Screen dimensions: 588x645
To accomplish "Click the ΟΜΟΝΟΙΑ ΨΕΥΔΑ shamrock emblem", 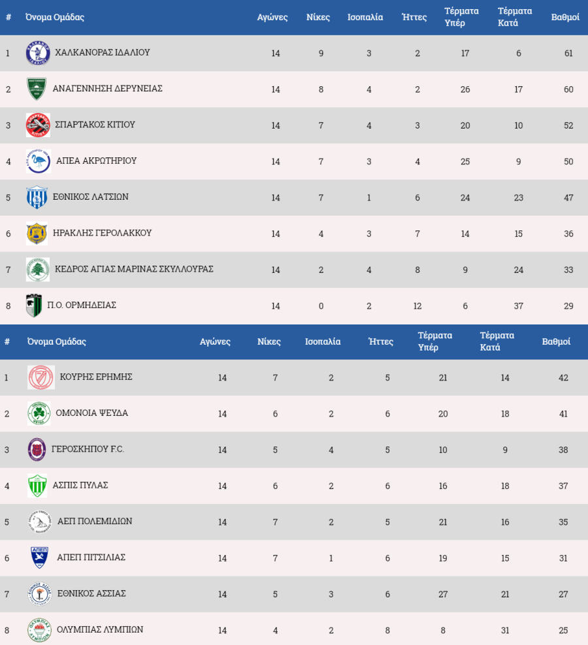I will (39, 413).
